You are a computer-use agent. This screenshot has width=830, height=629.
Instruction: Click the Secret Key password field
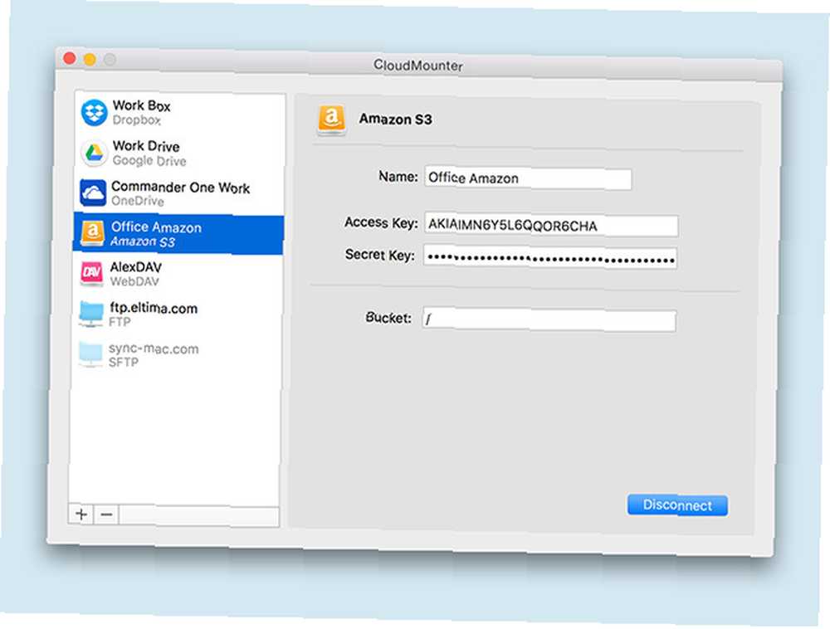550,258
